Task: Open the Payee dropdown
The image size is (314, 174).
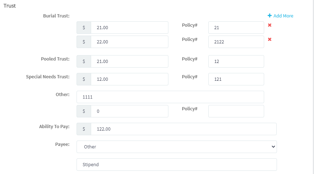Action: [x=177, y=147]
